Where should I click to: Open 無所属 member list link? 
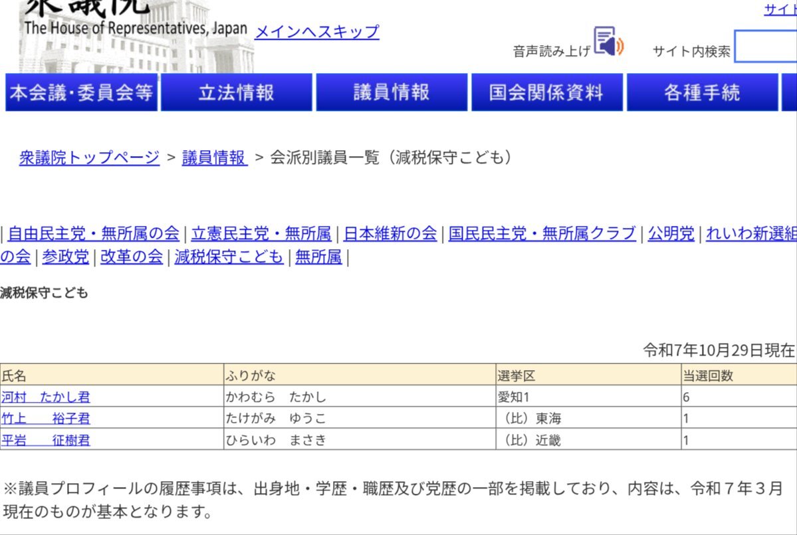318,257
